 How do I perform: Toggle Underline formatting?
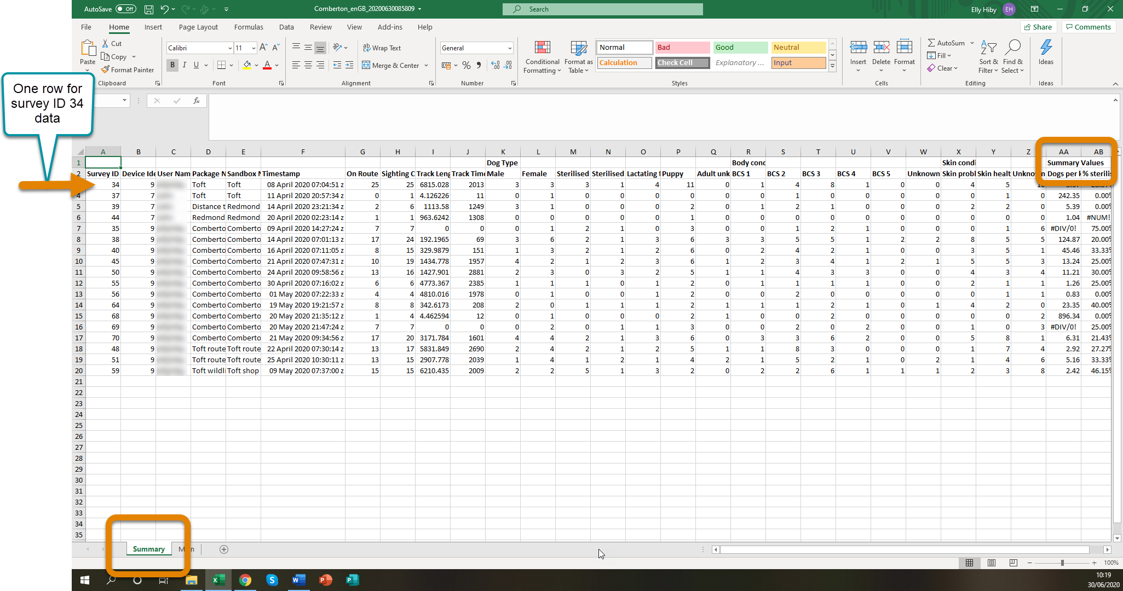(196, 65)
